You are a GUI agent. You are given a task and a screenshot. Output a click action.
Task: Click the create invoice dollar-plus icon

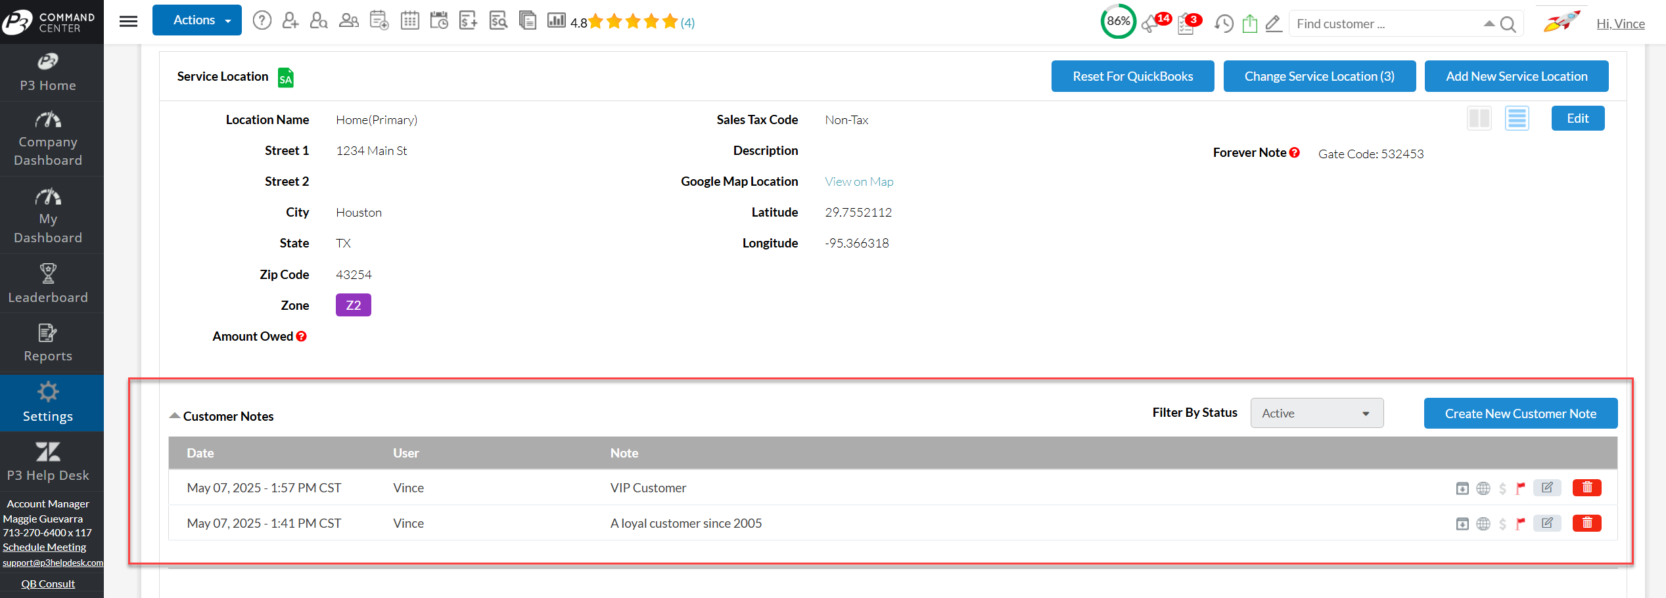tap(468, 21)
